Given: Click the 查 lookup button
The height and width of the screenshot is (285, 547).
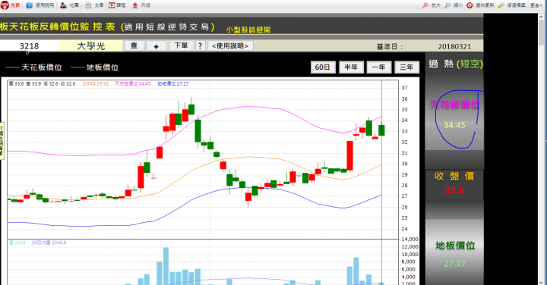Looking at the screenshot, I should (134, 46).
